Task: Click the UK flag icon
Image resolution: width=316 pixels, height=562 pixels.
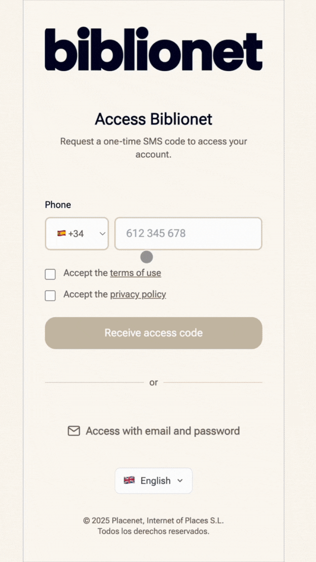Action: [x=129, y=480]
